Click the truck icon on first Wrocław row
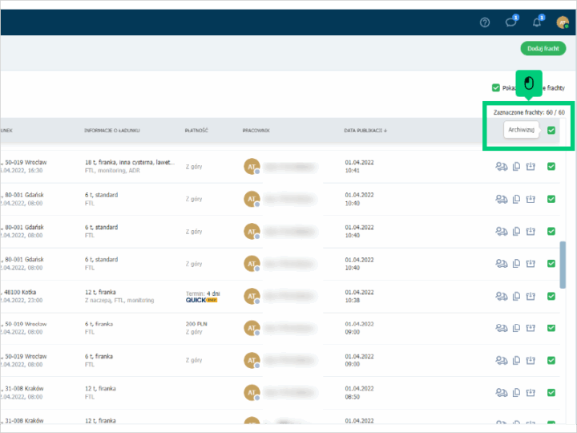The image size is (577, 433). click(502, 167)
